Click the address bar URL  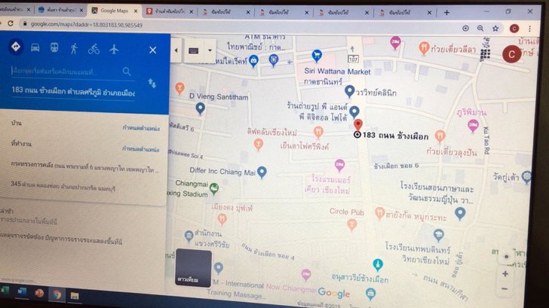86,25
